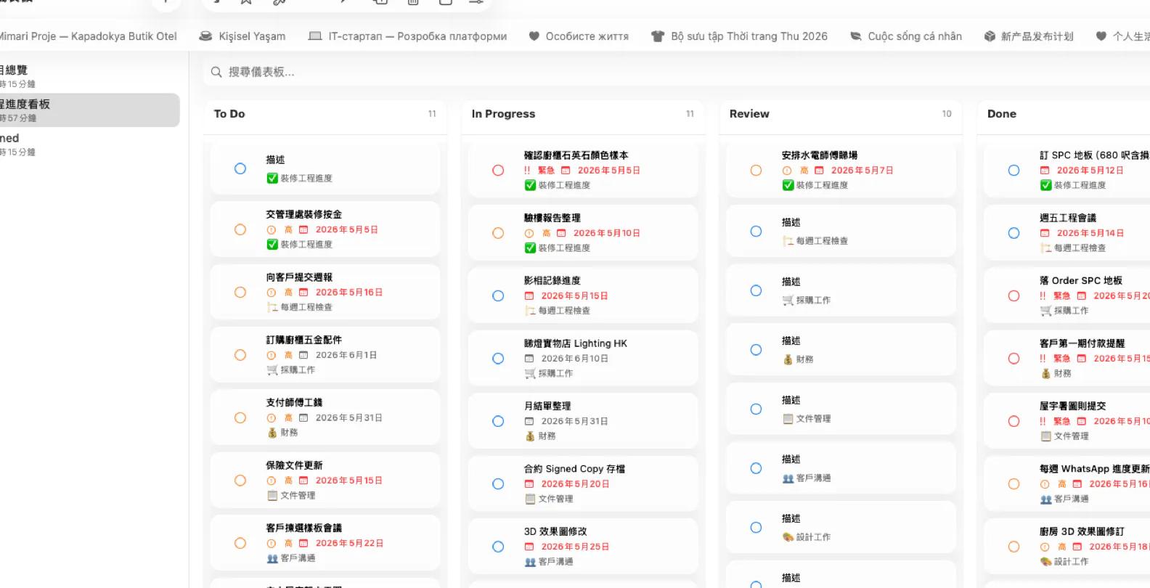
Task: Open 新产品发布计划 tab
Action: [x=1029, y=36]
